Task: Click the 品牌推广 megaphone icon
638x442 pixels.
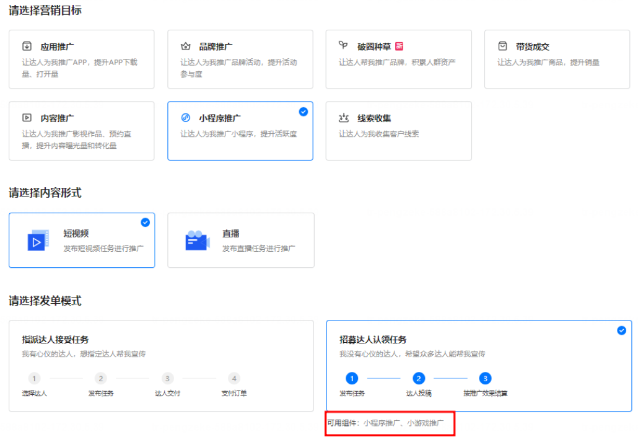Action: pyautogui.click(x=184, y=45)
